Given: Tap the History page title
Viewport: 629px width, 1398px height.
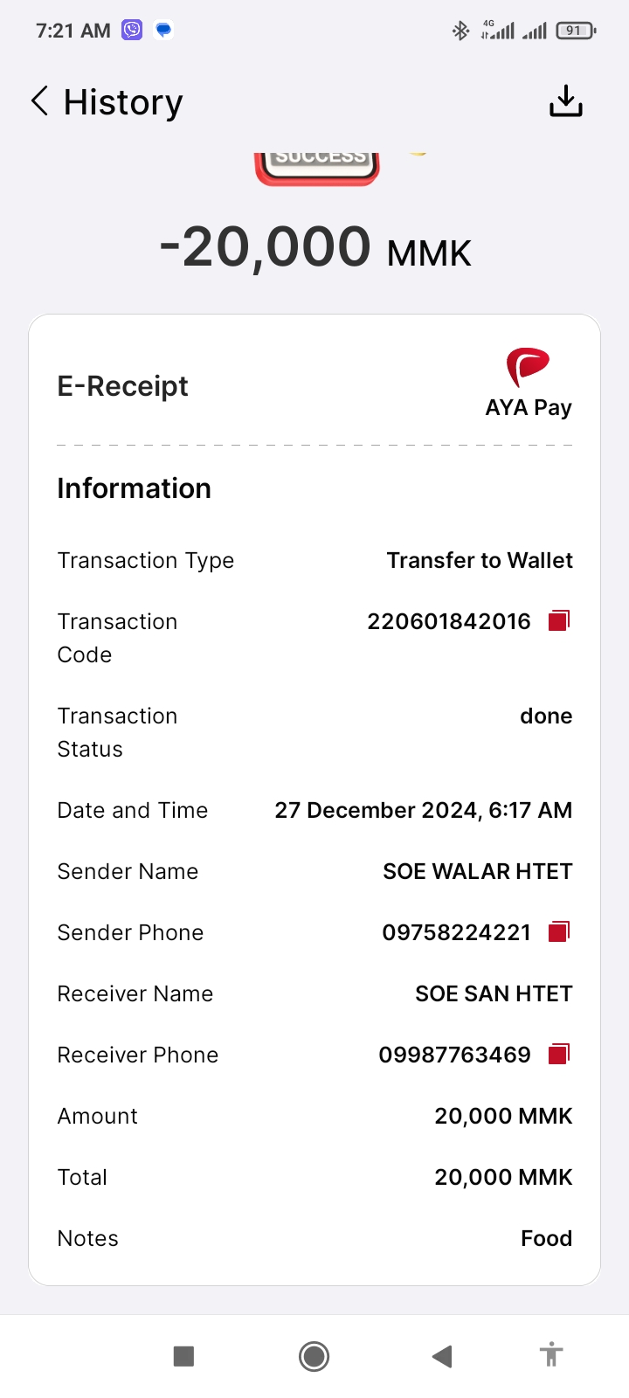Looking at the screenshot, I should (123, 102).
